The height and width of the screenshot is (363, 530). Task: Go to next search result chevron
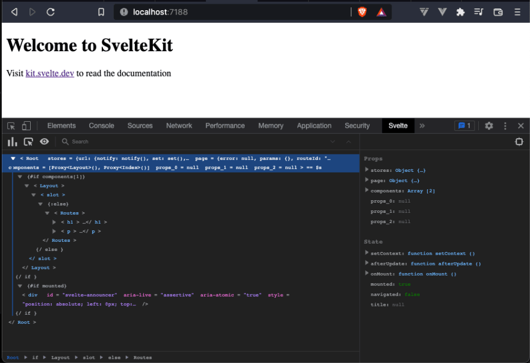[x=332, y=142]
